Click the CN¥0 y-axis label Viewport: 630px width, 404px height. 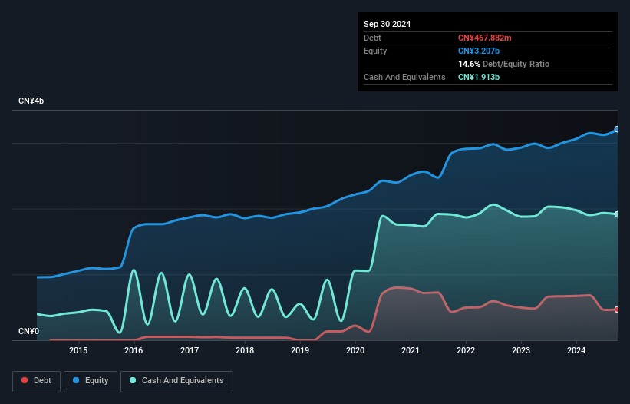pyautogui.click(x=29, y=331)
